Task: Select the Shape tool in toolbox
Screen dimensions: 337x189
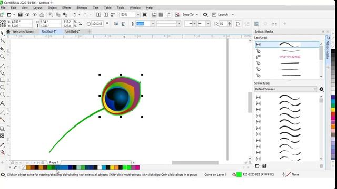Action: click(2, 41)
